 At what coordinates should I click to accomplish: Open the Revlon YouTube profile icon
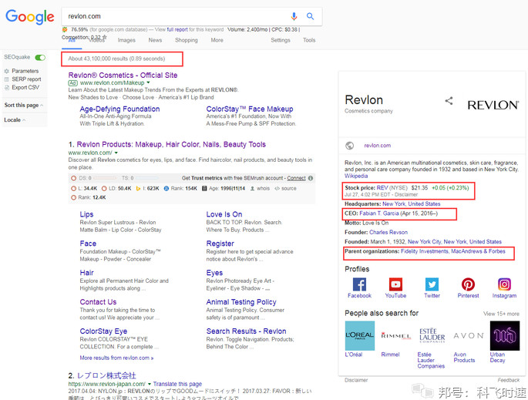tap(395, 284)
